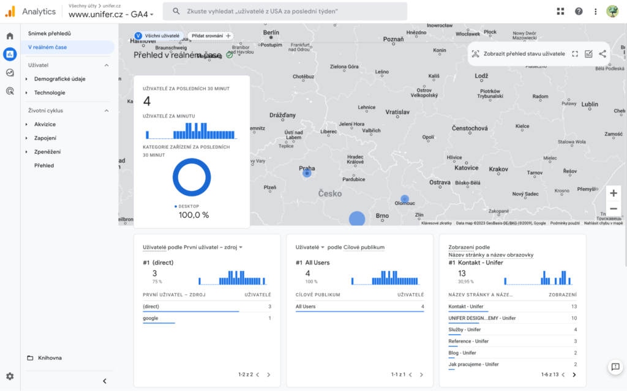The height and width of the screenshot is (391, 627).
Task: Zoom out on the map with minus
Action: tap(614, 209)
